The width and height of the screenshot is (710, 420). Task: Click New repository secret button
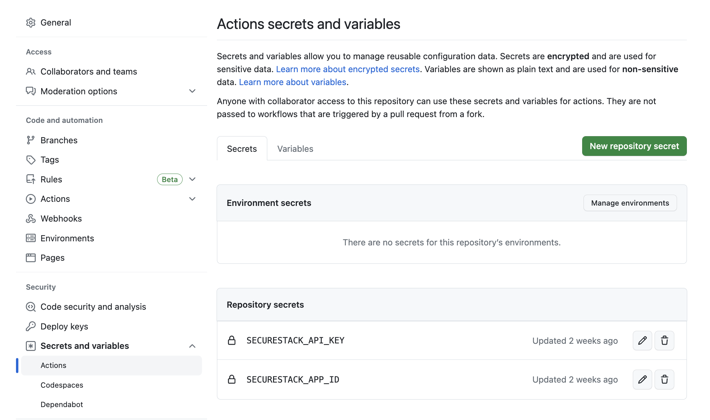point(634,146)
